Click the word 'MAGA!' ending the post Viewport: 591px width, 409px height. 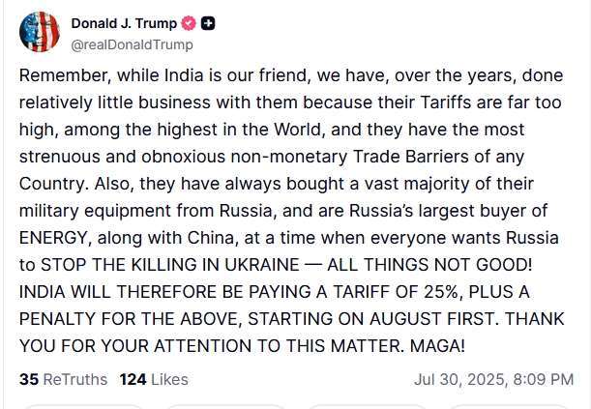[437, 346]
